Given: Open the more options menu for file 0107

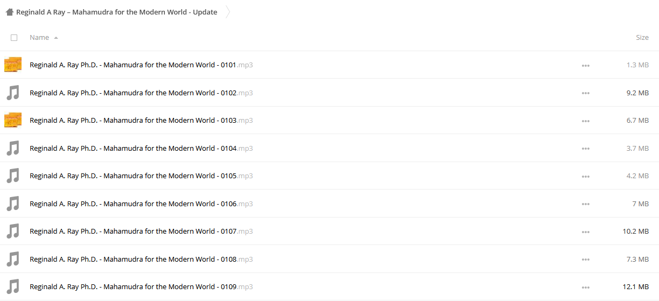Looking at the screenshot, I should (x=586, y=232).
